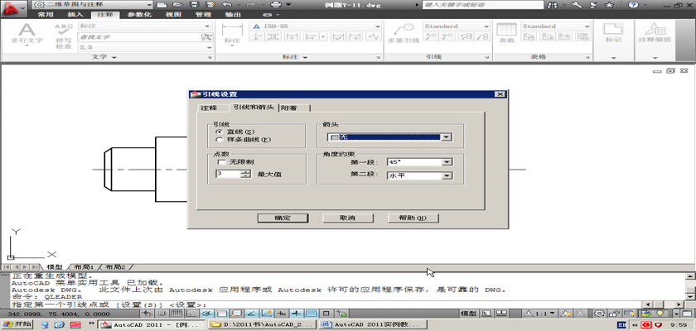Viewport: 696px width, 331px height.
Task: Click the Multileader (多重引线) tool icon
Action: pos(403,33)
